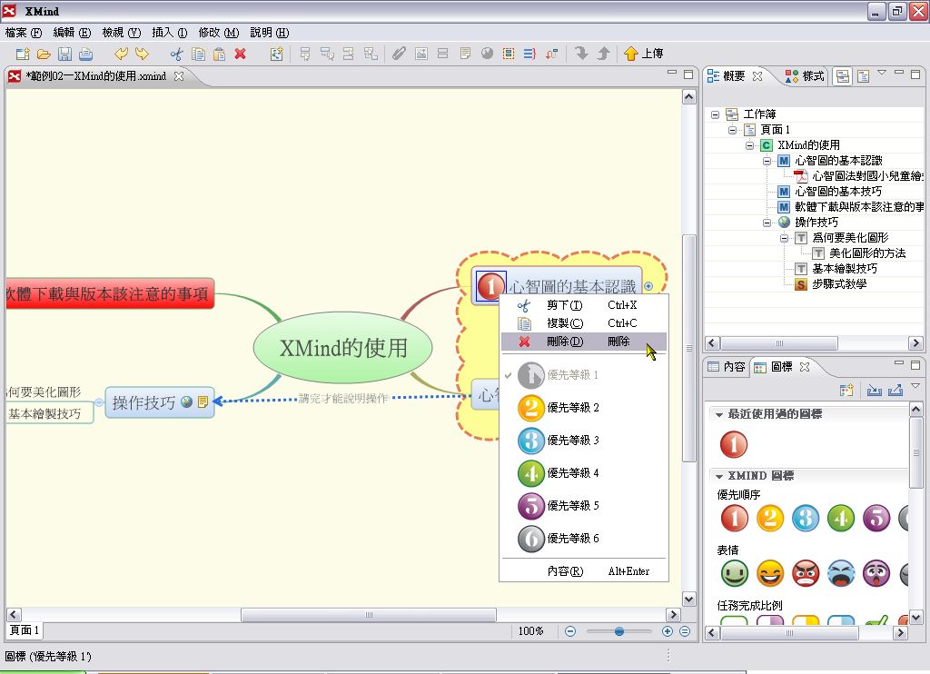Select 步驟式教學 in the outline tree
The image size is (930, 674).
pos(838,284)
